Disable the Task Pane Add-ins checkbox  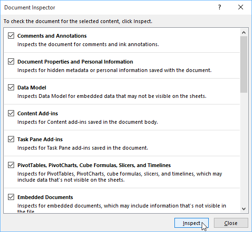coord(11,139)
